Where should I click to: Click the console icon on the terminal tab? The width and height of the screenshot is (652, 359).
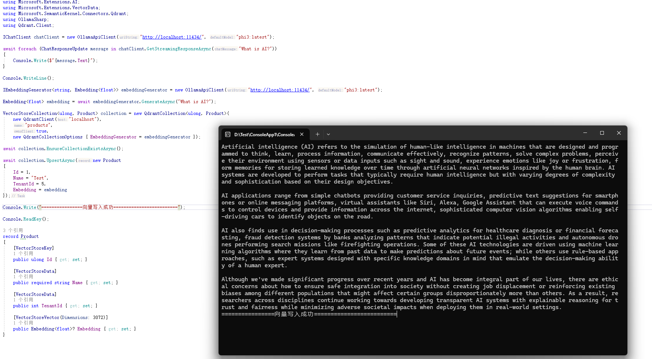[x=228, y=134]
